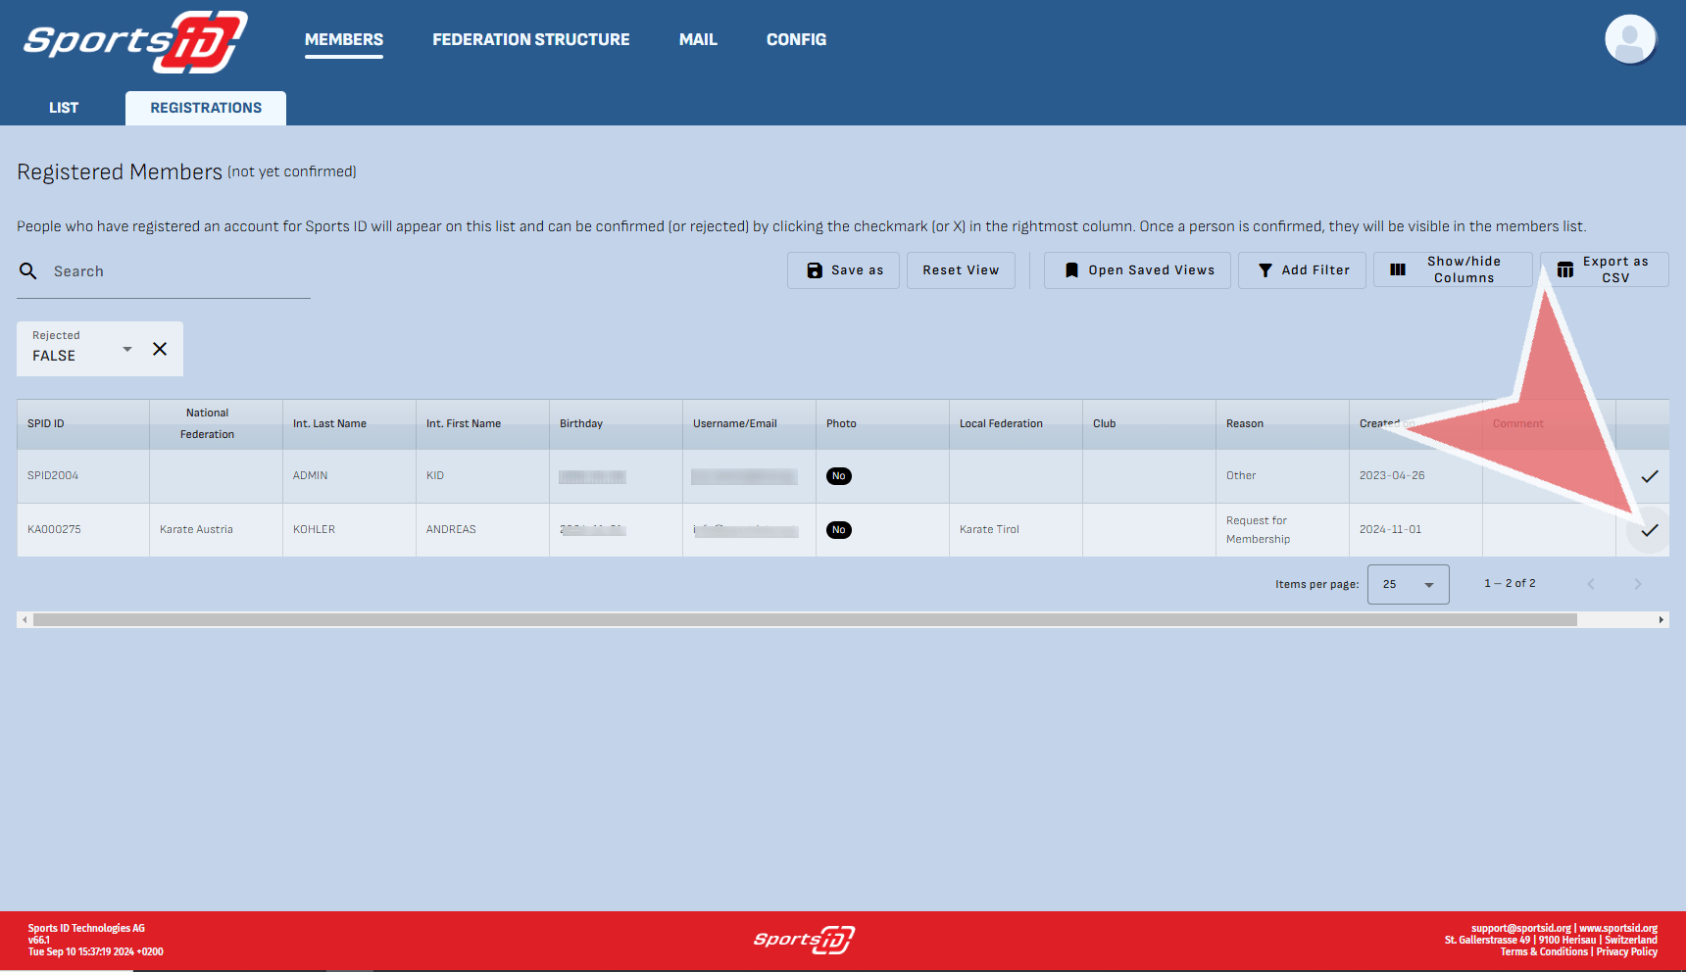Go to previous page of results
Viewport: 1687px width, 972px height.
click(1591, 584)
